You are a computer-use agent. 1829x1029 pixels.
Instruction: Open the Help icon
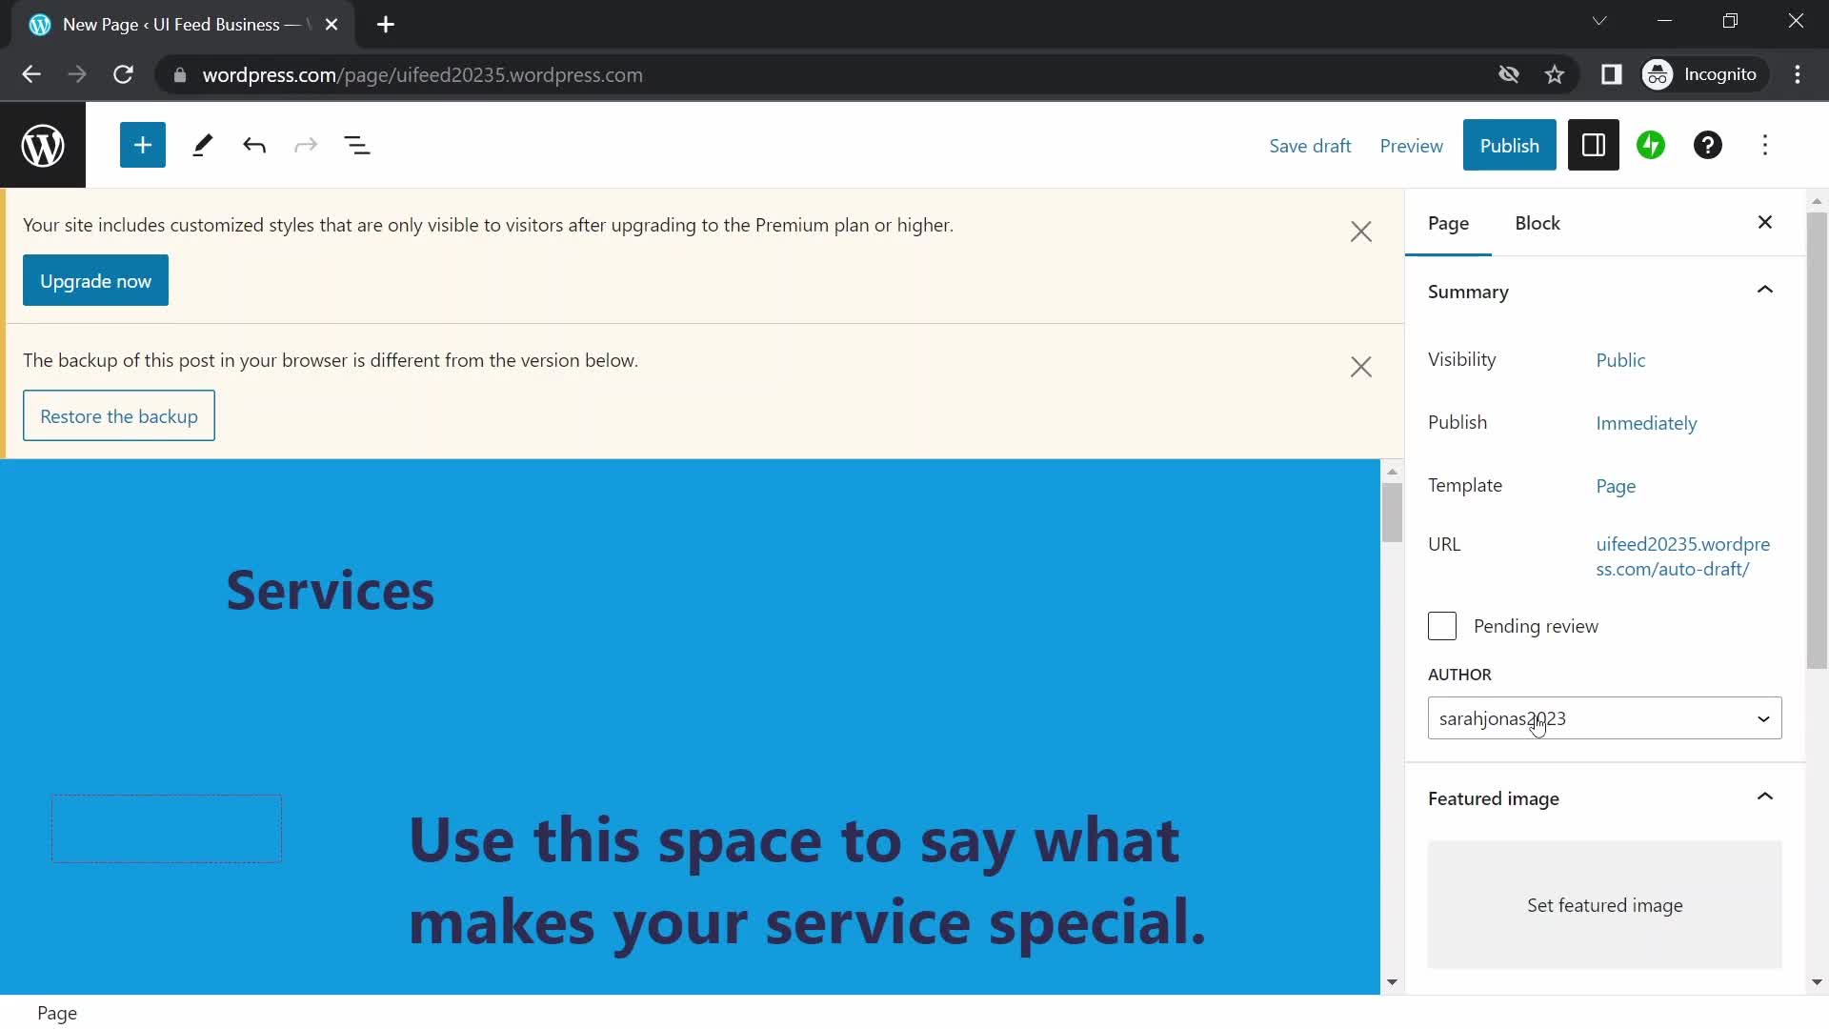[1707, 145]
